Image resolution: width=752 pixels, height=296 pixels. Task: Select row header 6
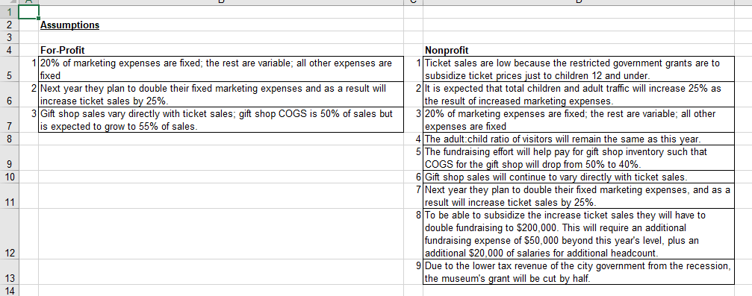[x=9, y=95]
